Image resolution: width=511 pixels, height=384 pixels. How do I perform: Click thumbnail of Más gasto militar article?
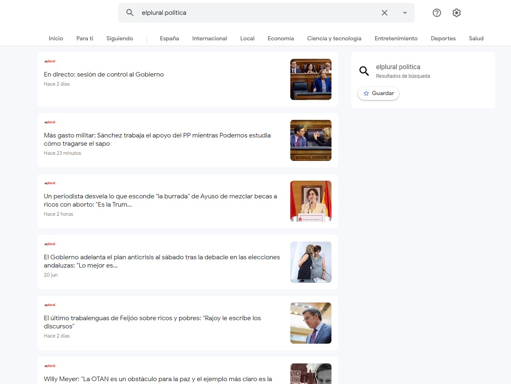pyautogui.click(x=311, y=140)
